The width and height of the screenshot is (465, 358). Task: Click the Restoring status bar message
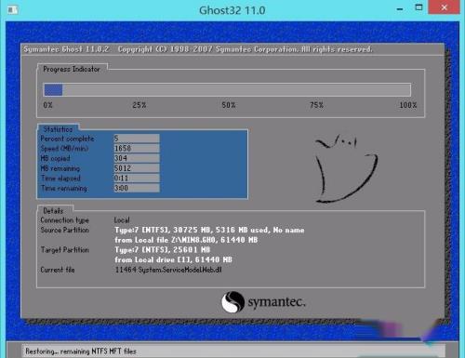pos(81,351)
